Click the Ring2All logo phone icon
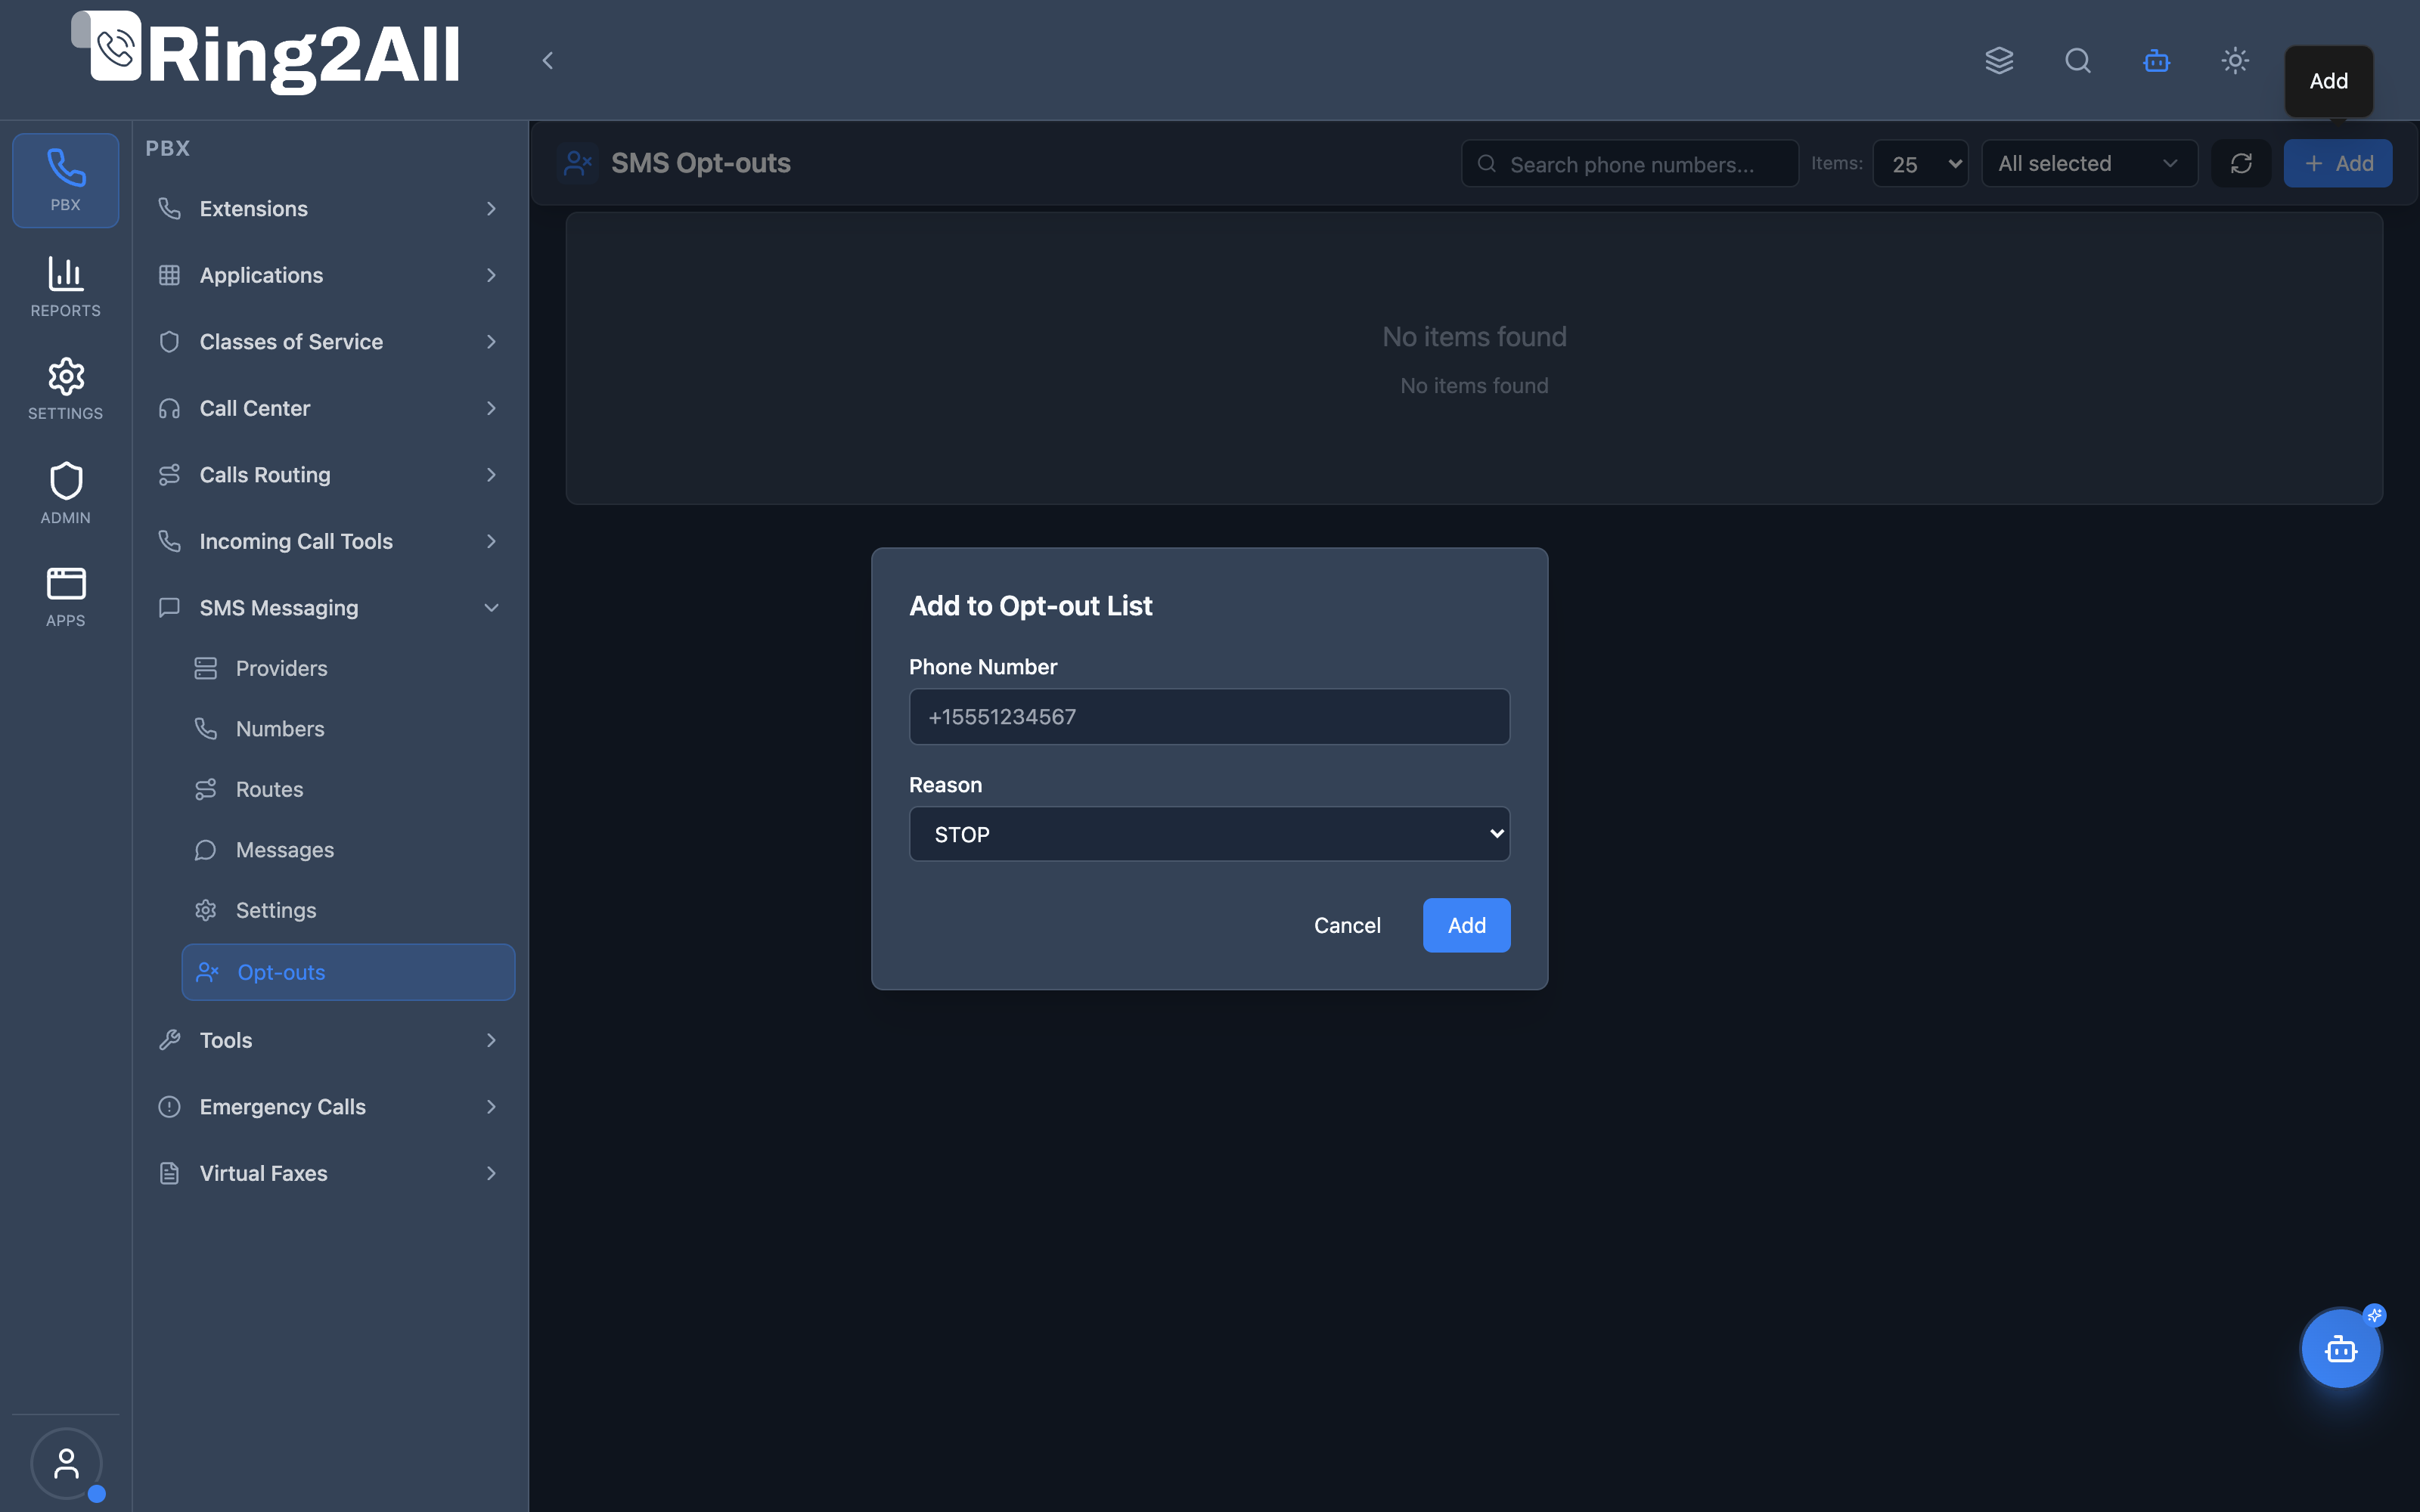Screen dimensions: 2420x1512 tap(115, 47)
